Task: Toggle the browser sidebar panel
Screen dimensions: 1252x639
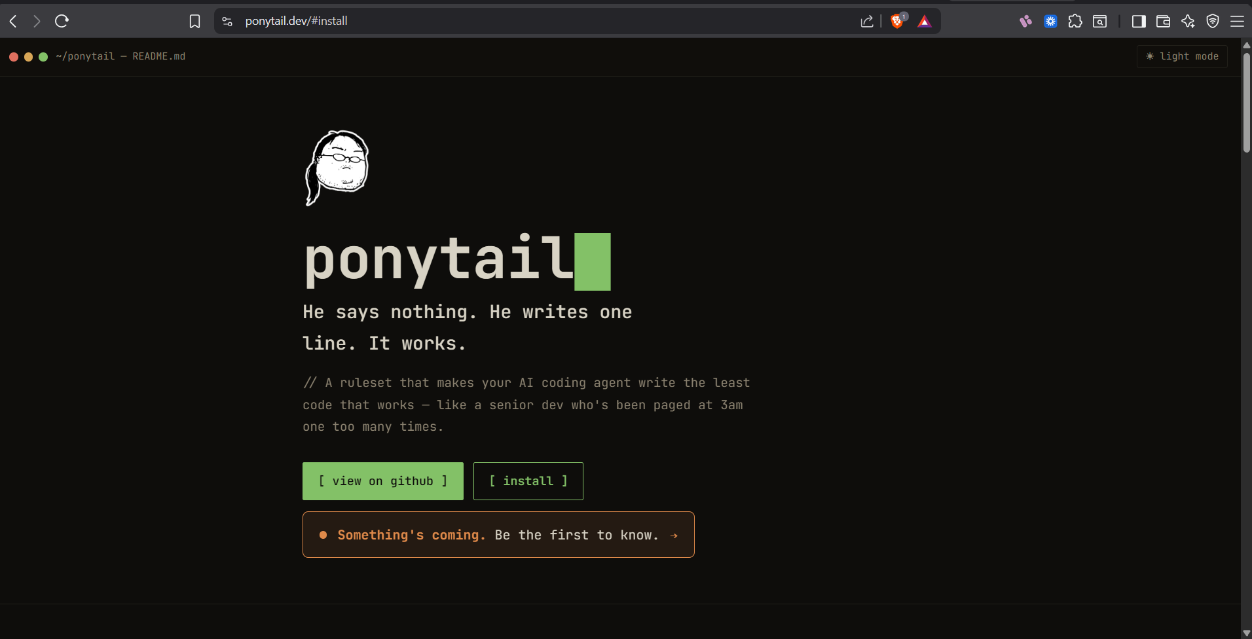Action: point(1139,22)
